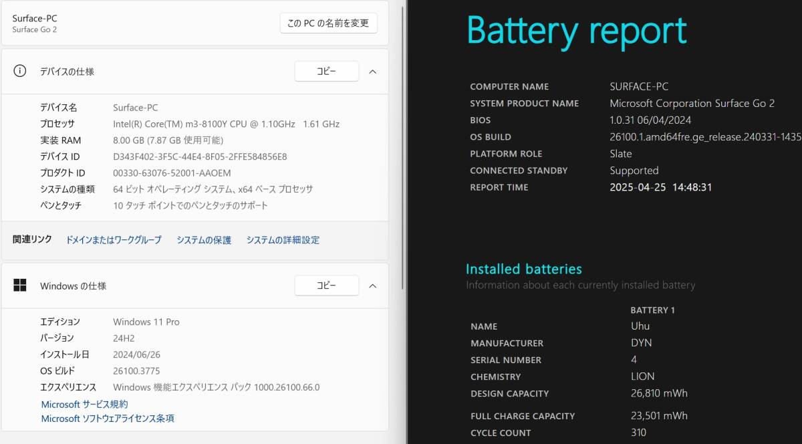This screenshot has height=444, width=802.
Task: Select computer name SURFACE-PC in battery report
Action: click(639, 86)
